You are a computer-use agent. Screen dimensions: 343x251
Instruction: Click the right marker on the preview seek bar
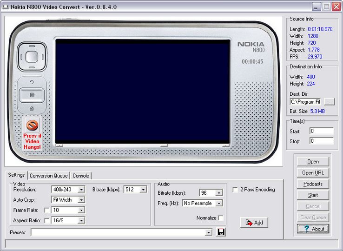click(x=225, y=145)
